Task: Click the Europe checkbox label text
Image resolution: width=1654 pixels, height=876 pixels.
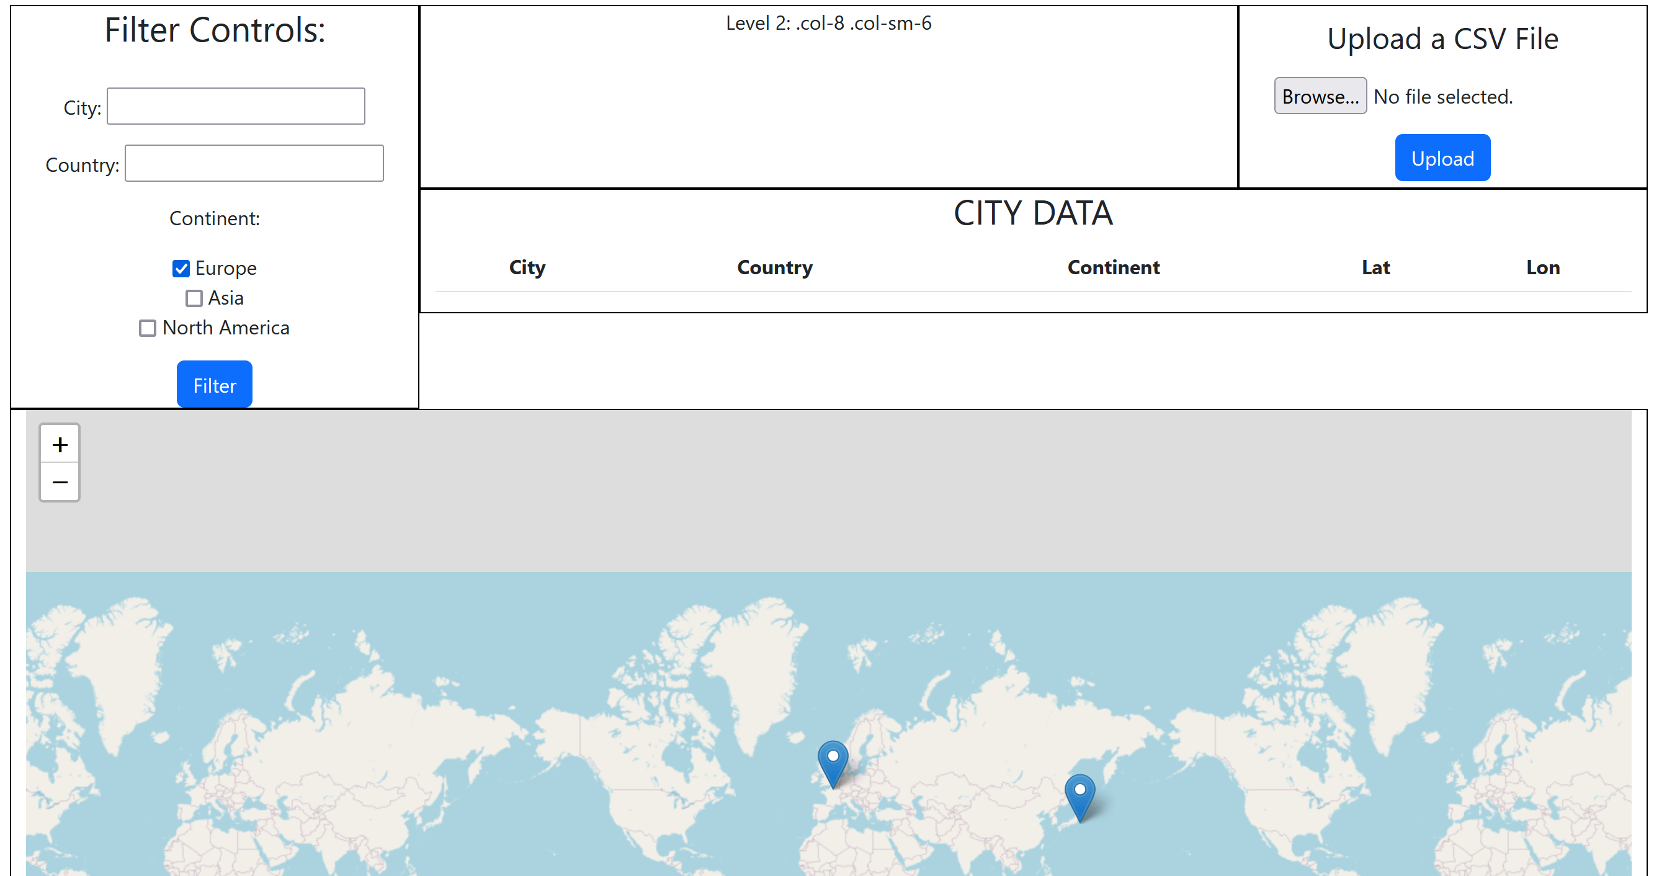Action: (225, 269)
